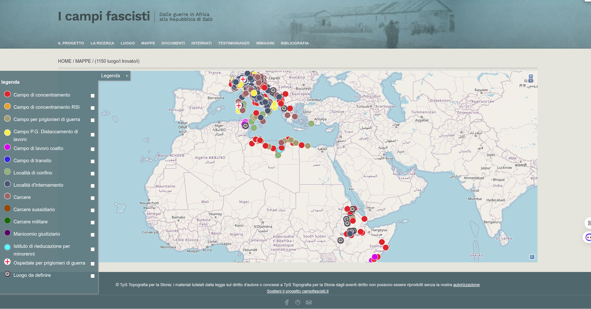Click the autorizzazione link in footer

point(466,285)
